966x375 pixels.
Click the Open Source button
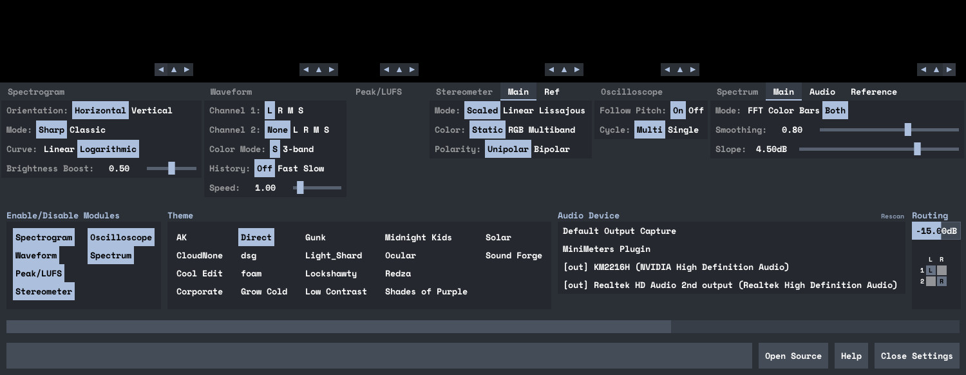(x=793, y=356)
